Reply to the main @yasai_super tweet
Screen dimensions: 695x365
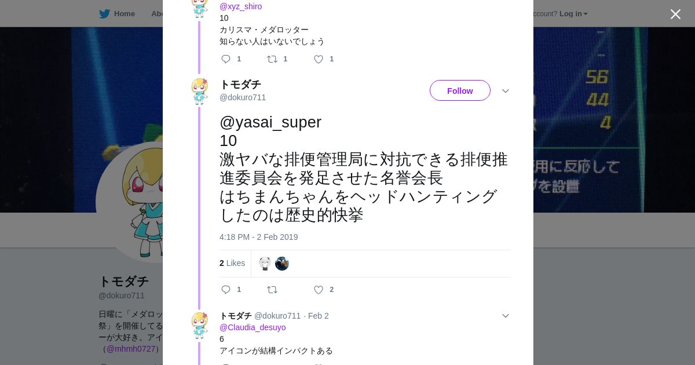click(x=226, y=290)
